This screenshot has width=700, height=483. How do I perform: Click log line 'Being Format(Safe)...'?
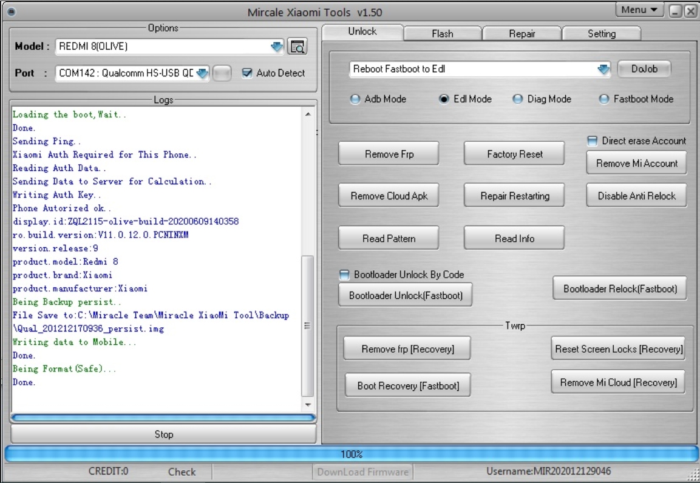coord(64,368)
